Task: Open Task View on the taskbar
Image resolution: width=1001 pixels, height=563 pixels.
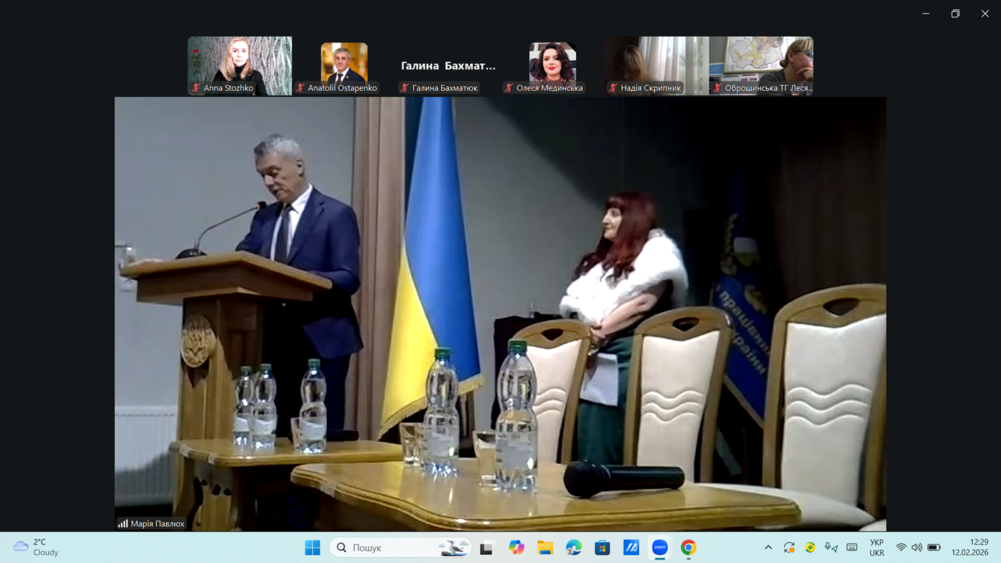Action: click(x=487, y=548)
